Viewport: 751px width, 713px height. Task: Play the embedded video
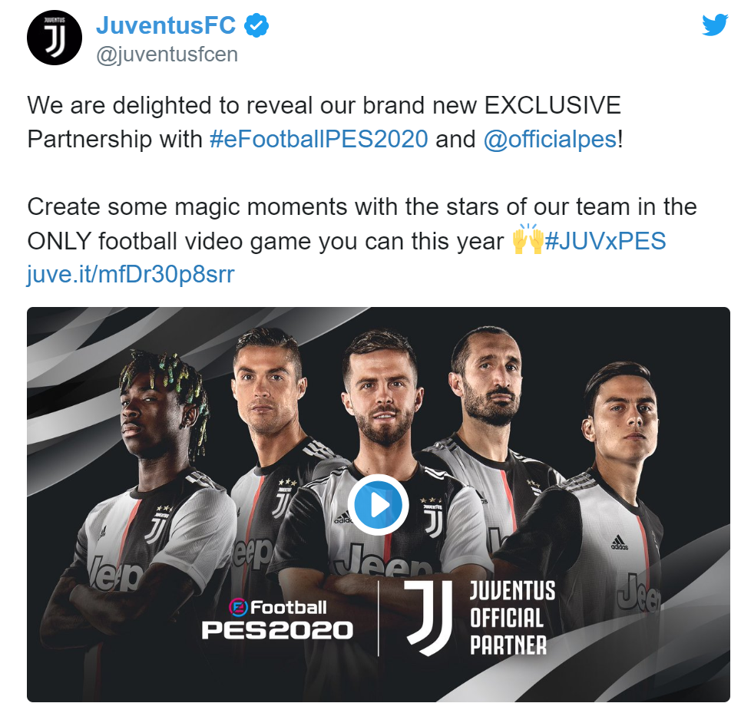tap(378, 505)
